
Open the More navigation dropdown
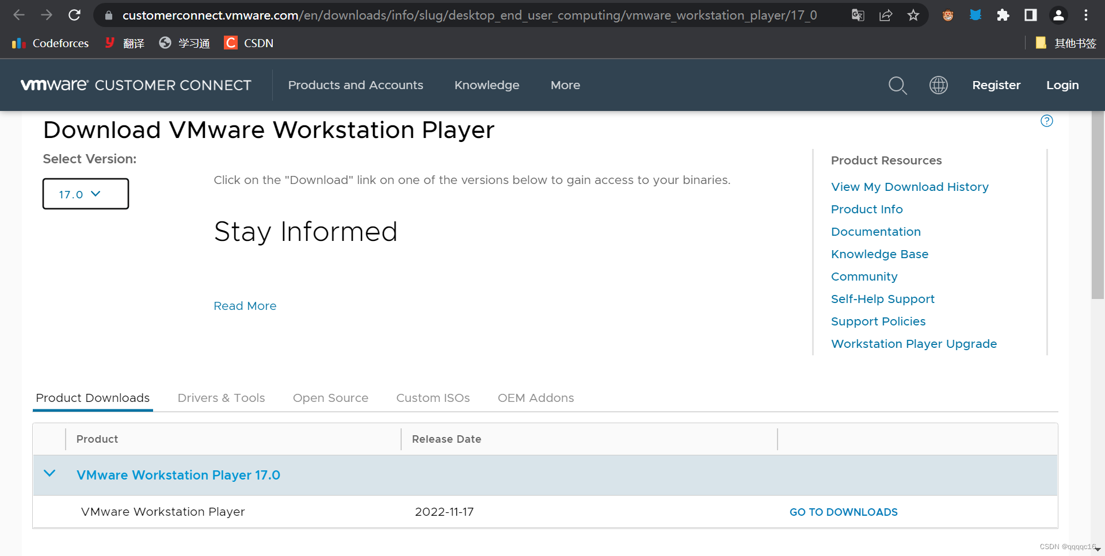point(565,85)
